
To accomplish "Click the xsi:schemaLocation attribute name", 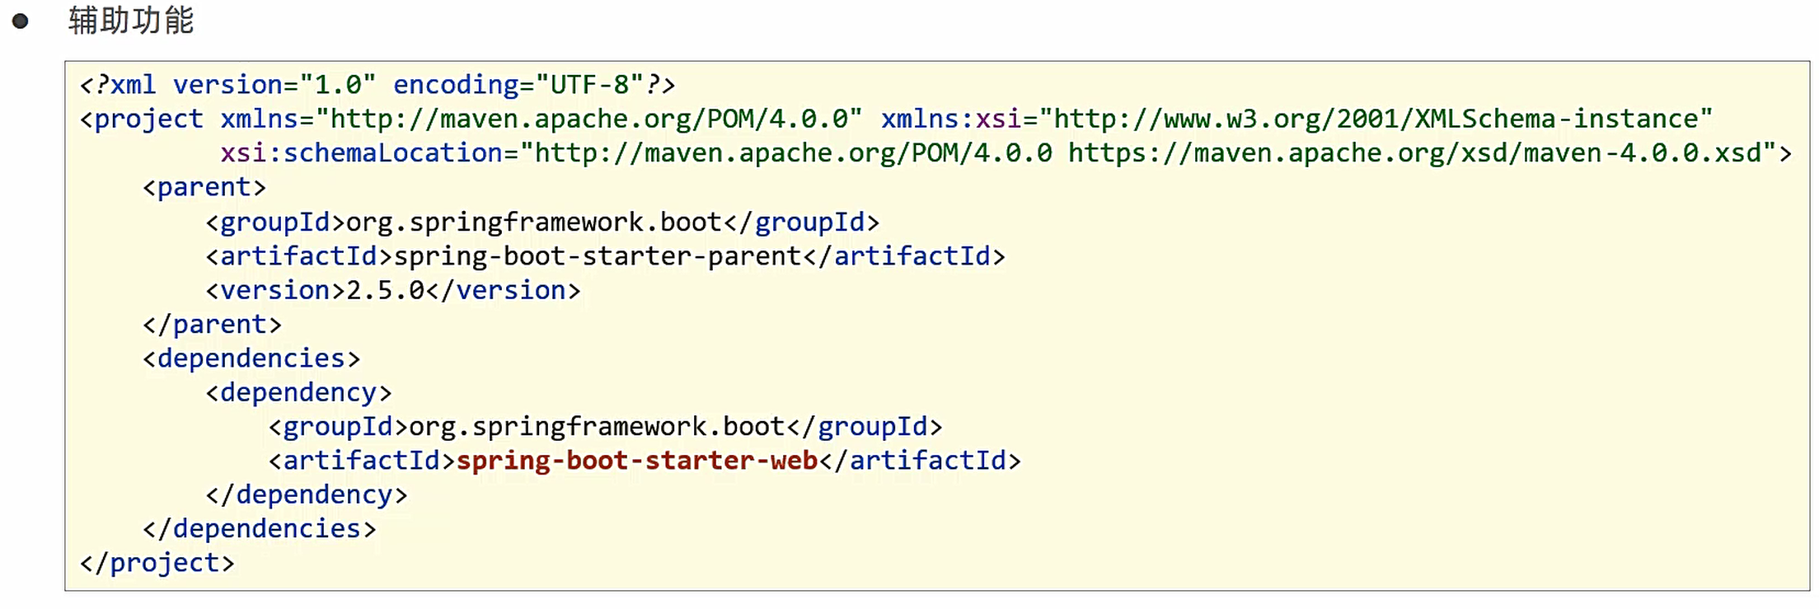I will tap(362, 153).
